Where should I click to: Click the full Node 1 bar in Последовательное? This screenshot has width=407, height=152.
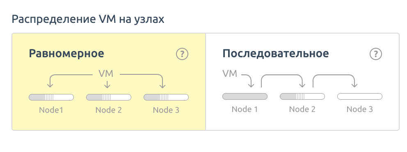click(245, 96)
